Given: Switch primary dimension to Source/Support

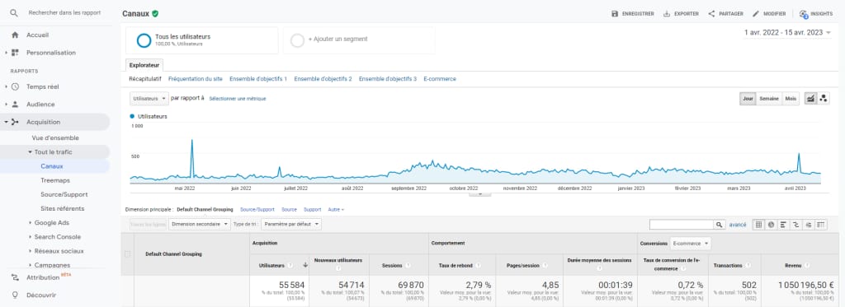Looking at the screenshot, I should pyautogui.click(x=257, y=210).
